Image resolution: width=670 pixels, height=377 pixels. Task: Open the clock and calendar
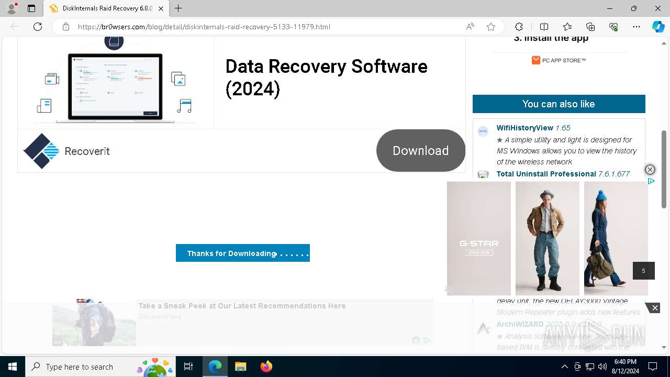click(625, 367)
